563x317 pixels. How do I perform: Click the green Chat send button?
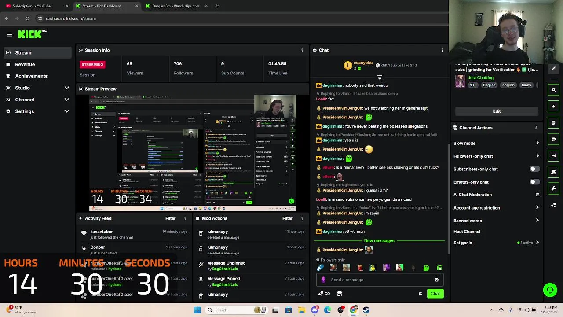point(435,294)
